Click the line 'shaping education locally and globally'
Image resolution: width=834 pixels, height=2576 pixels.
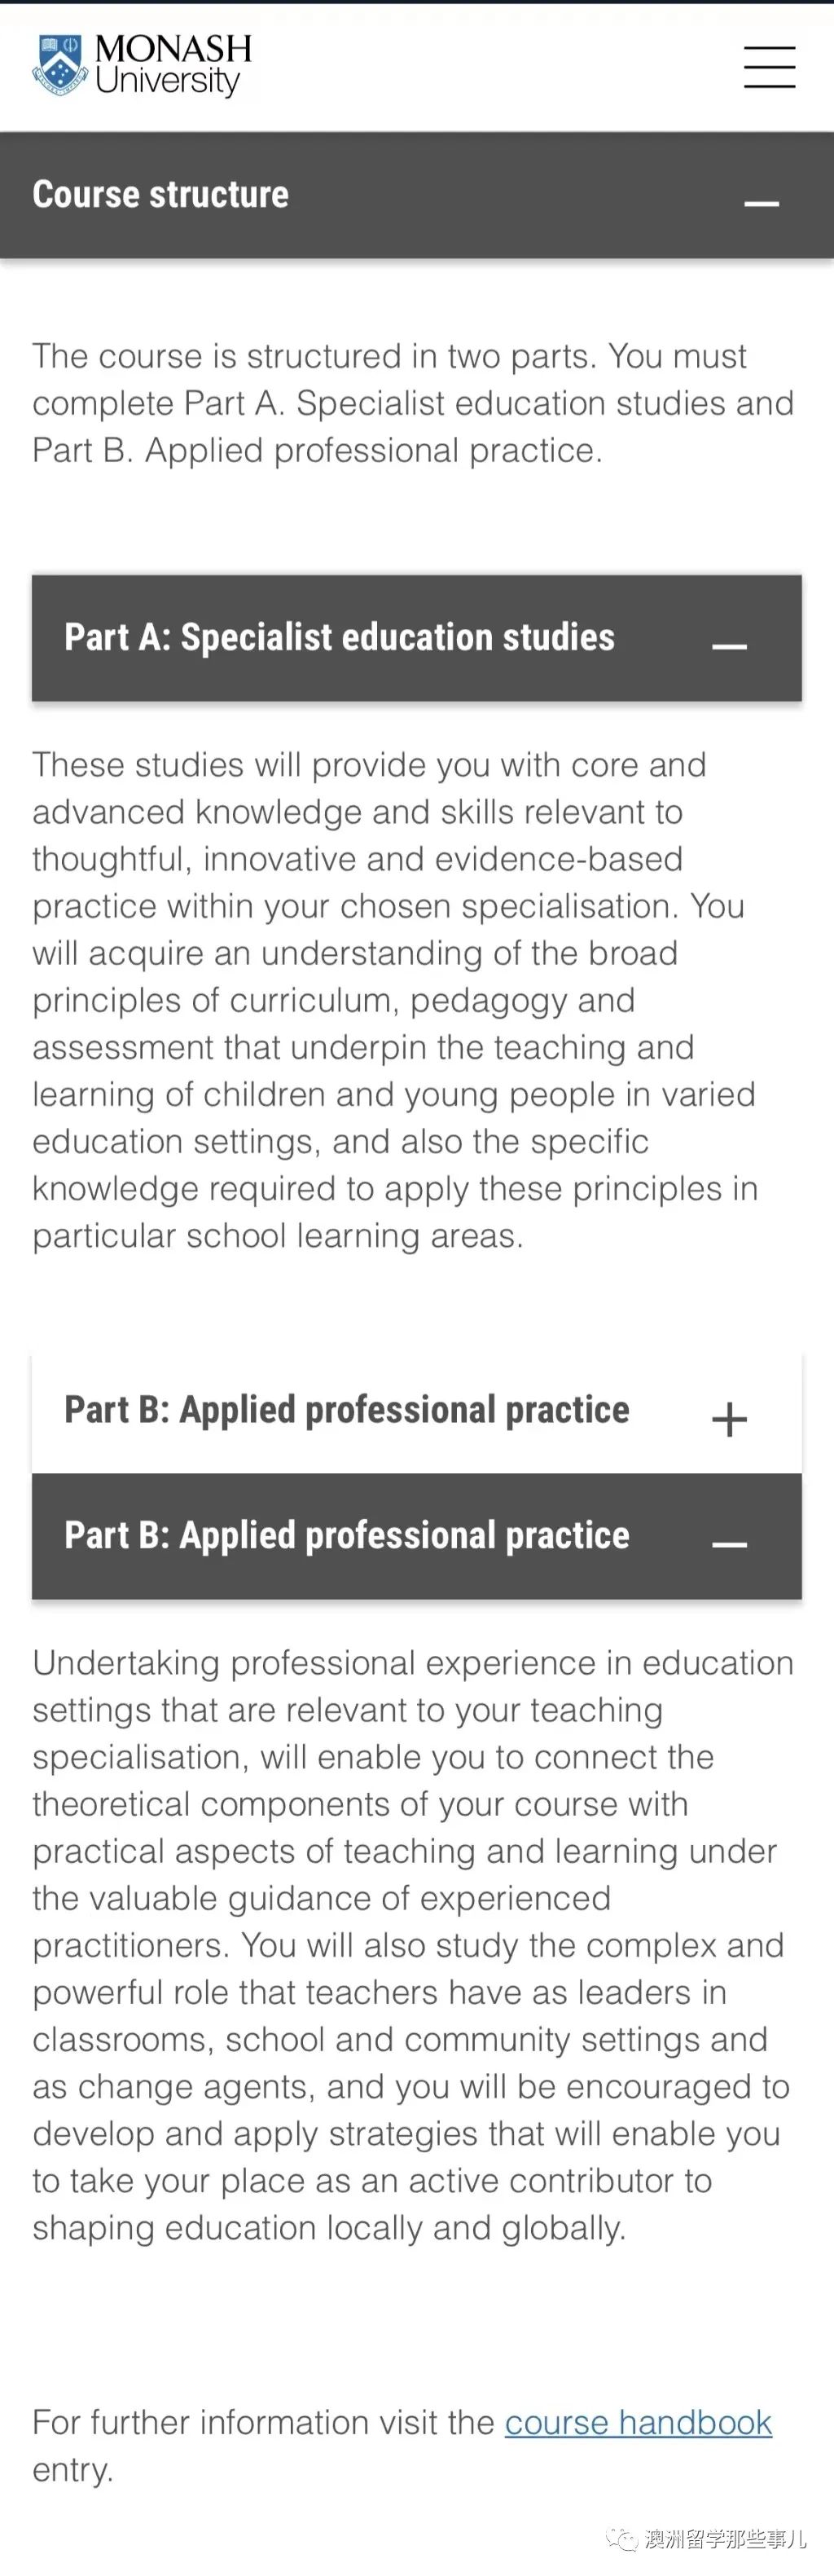(x=329, y=2228)
